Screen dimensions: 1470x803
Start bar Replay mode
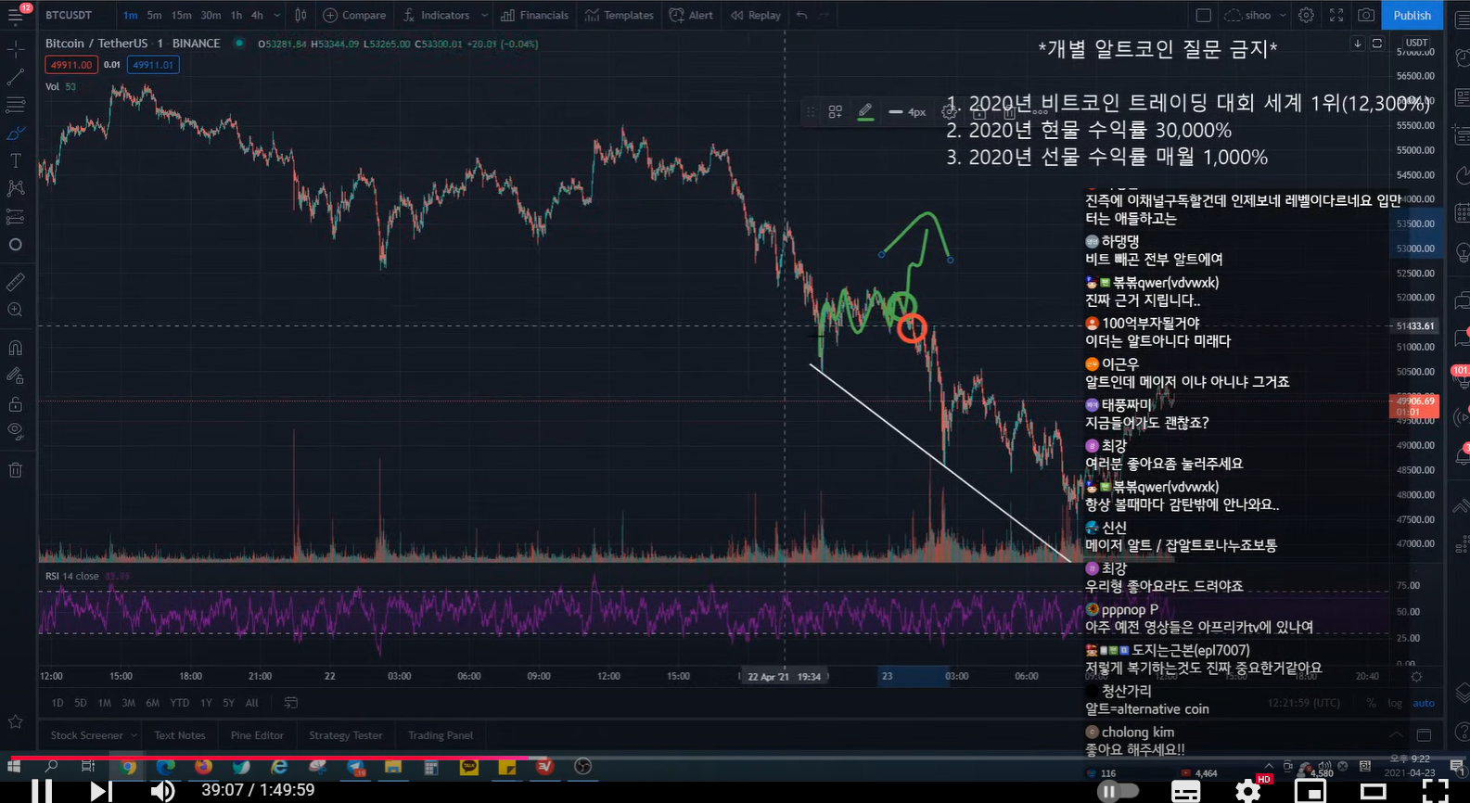756,16
